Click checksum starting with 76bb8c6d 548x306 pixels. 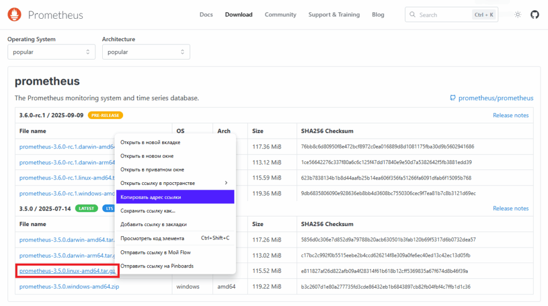387,146
